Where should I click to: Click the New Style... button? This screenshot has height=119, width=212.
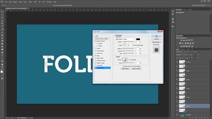point(156,42)
